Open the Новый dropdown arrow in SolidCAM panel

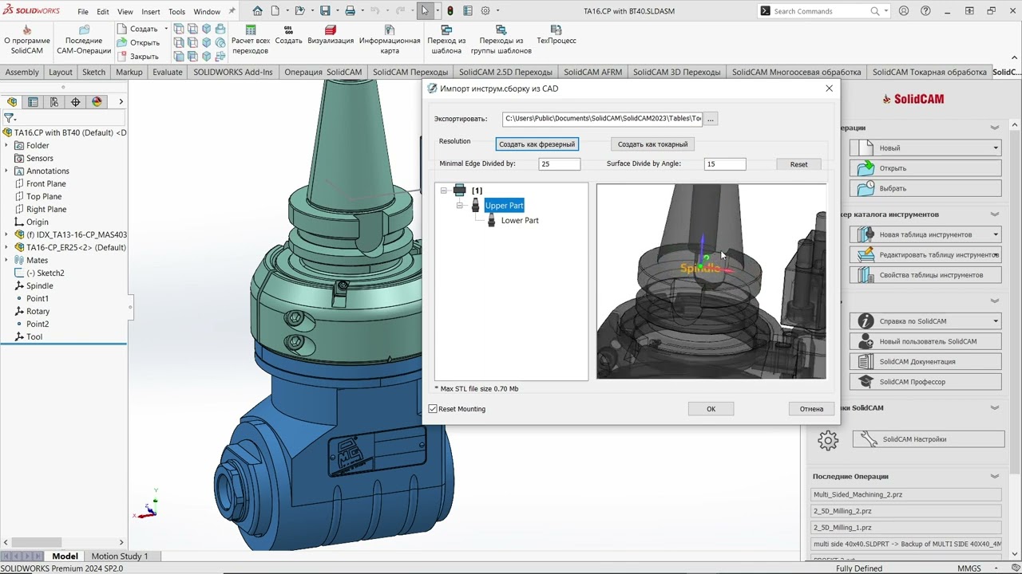tap(996, 148)
